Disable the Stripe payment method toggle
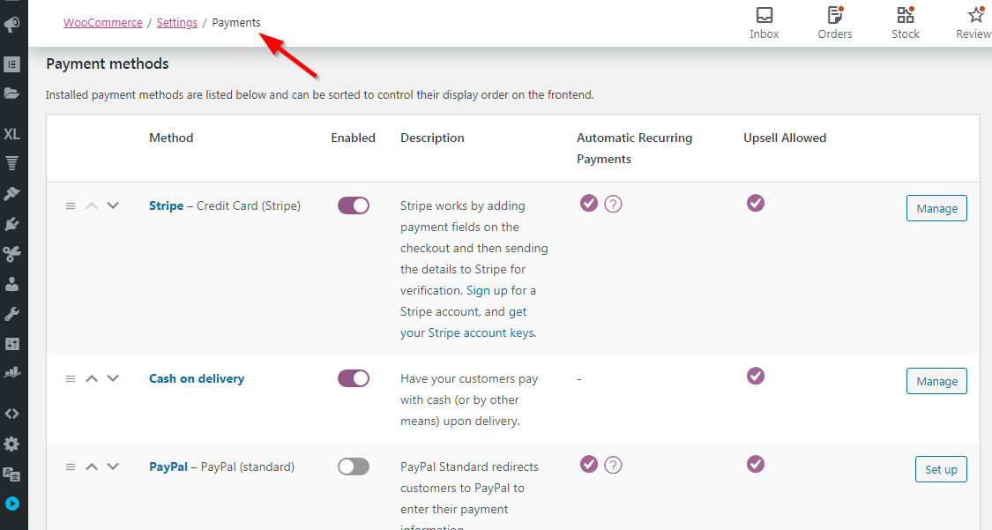The width and height of the screenshot is (992, 530). pos(354,205)
